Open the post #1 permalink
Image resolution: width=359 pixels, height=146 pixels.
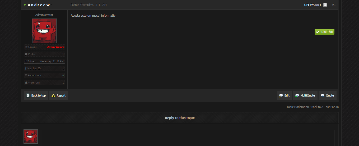coord(334,5)
